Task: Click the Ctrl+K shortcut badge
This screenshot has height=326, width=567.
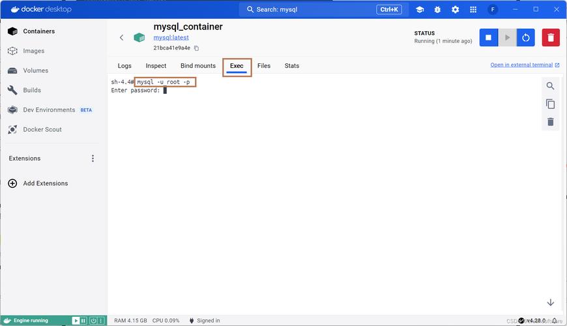Action: coord(389,9)
